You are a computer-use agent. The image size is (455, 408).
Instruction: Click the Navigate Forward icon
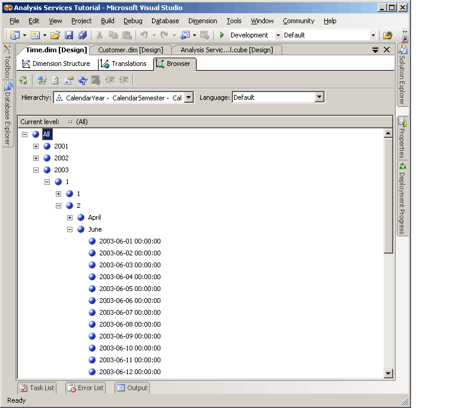pos(205,35)
